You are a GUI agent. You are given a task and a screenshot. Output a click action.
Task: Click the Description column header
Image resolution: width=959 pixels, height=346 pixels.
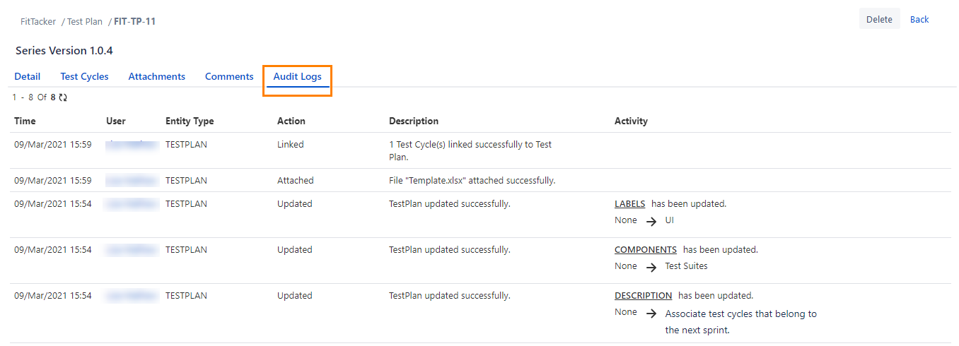click(x=414, y=121)
